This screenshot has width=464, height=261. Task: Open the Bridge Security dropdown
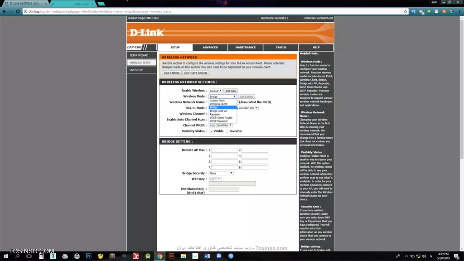pos(221,173)
